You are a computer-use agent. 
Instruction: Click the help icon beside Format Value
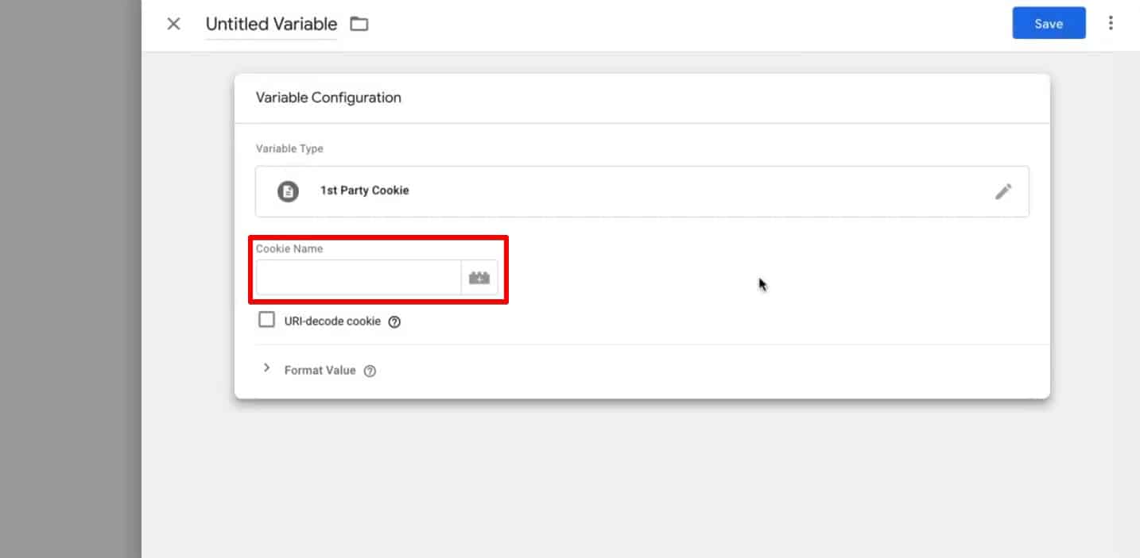tap(370, 370)
